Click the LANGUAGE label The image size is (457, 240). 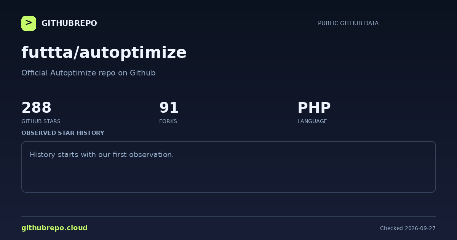312,121
